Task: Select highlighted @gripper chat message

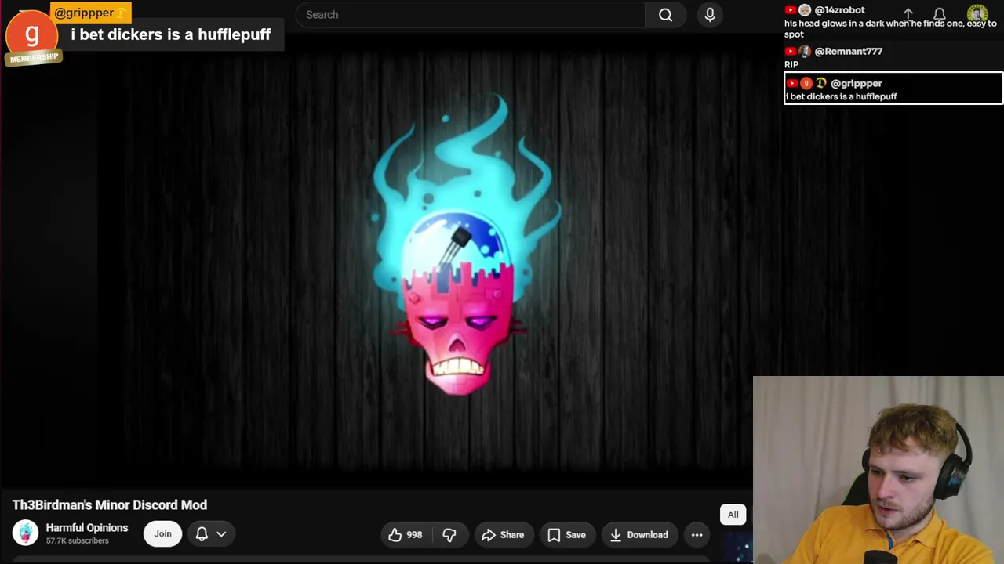Action: pos(893,89)
